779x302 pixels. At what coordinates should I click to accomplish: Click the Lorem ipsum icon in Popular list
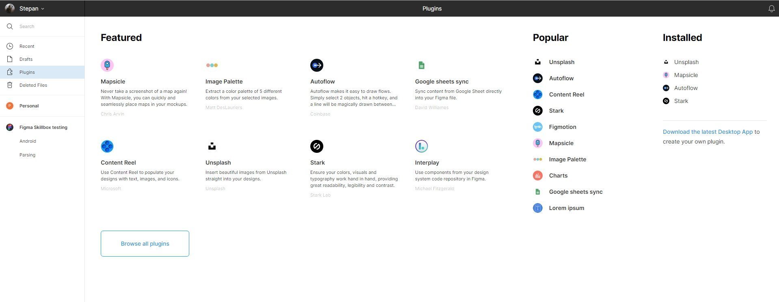[538, 208]
